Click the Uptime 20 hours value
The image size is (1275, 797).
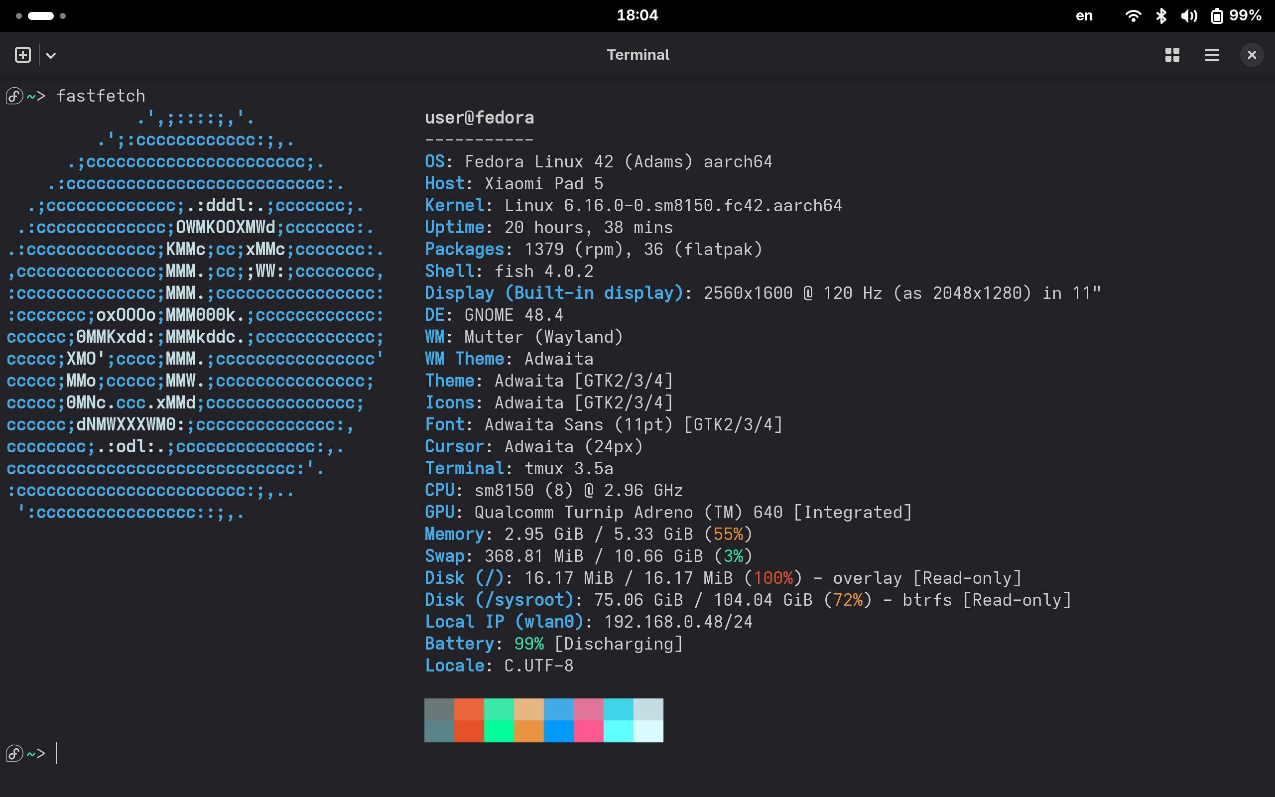tap(589, 227)
